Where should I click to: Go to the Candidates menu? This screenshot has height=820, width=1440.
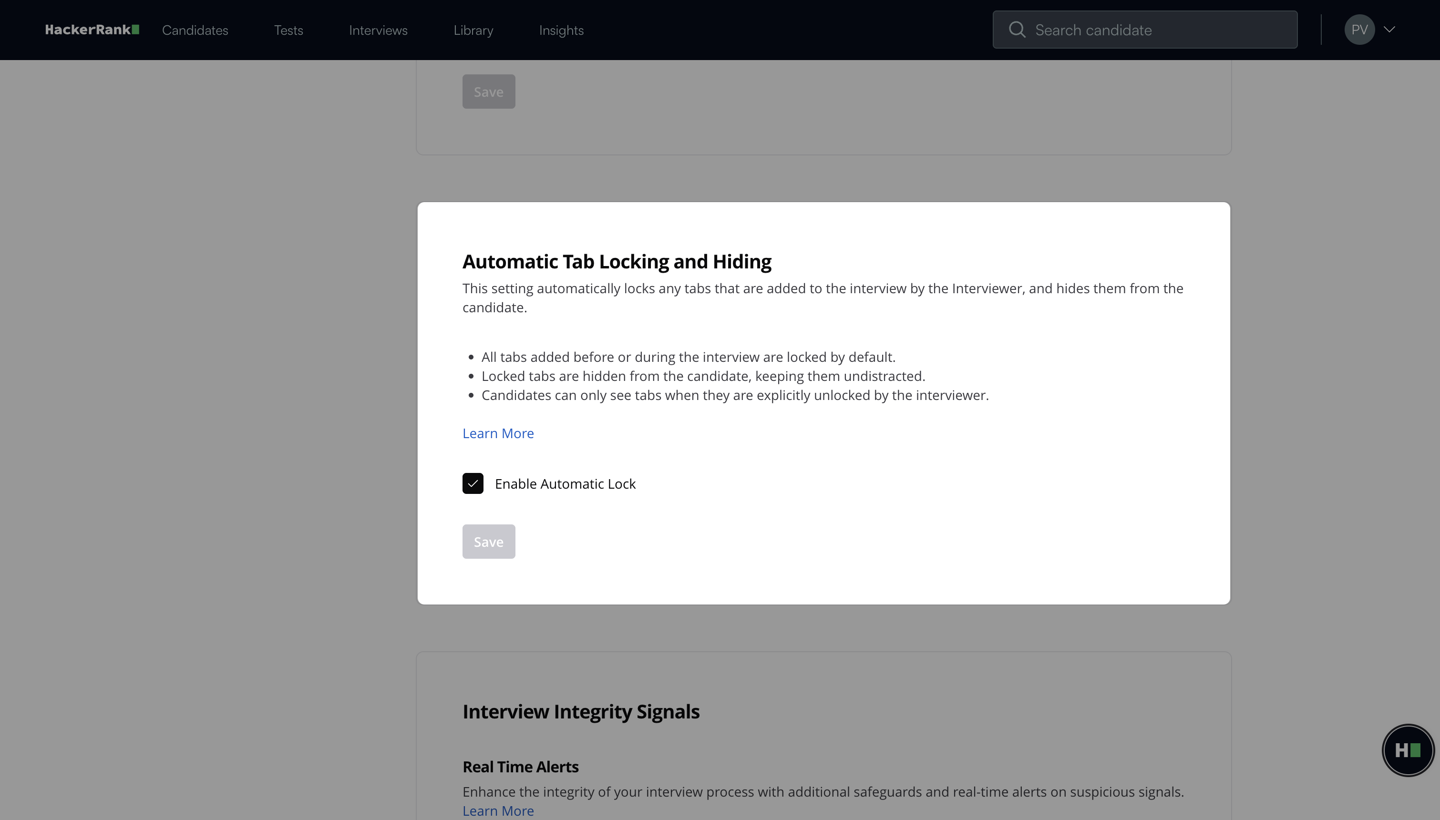195,31
